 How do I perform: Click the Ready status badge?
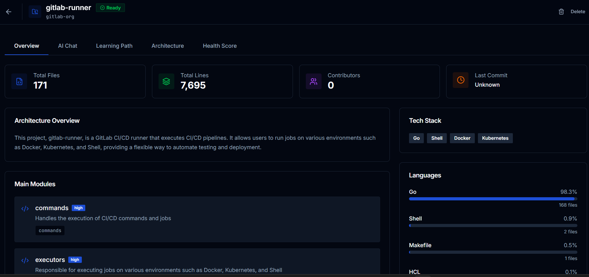[110, 8]
